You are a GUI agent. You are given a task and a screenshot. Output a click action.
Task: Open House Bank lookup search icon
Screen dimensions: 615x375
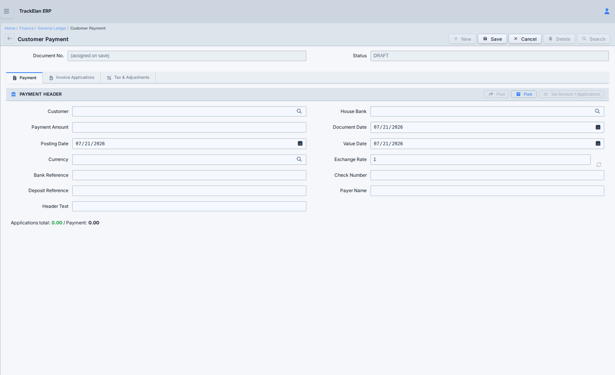pyautogui.click(x=597, y=111)
